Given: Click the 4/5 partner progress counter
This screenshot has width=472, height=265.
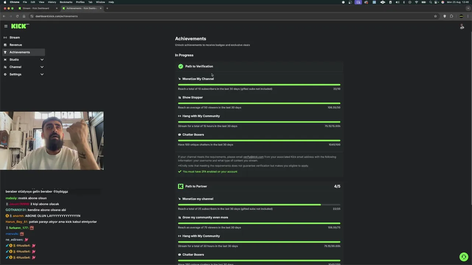Looking at the screenshot, I should pos(337,186).
